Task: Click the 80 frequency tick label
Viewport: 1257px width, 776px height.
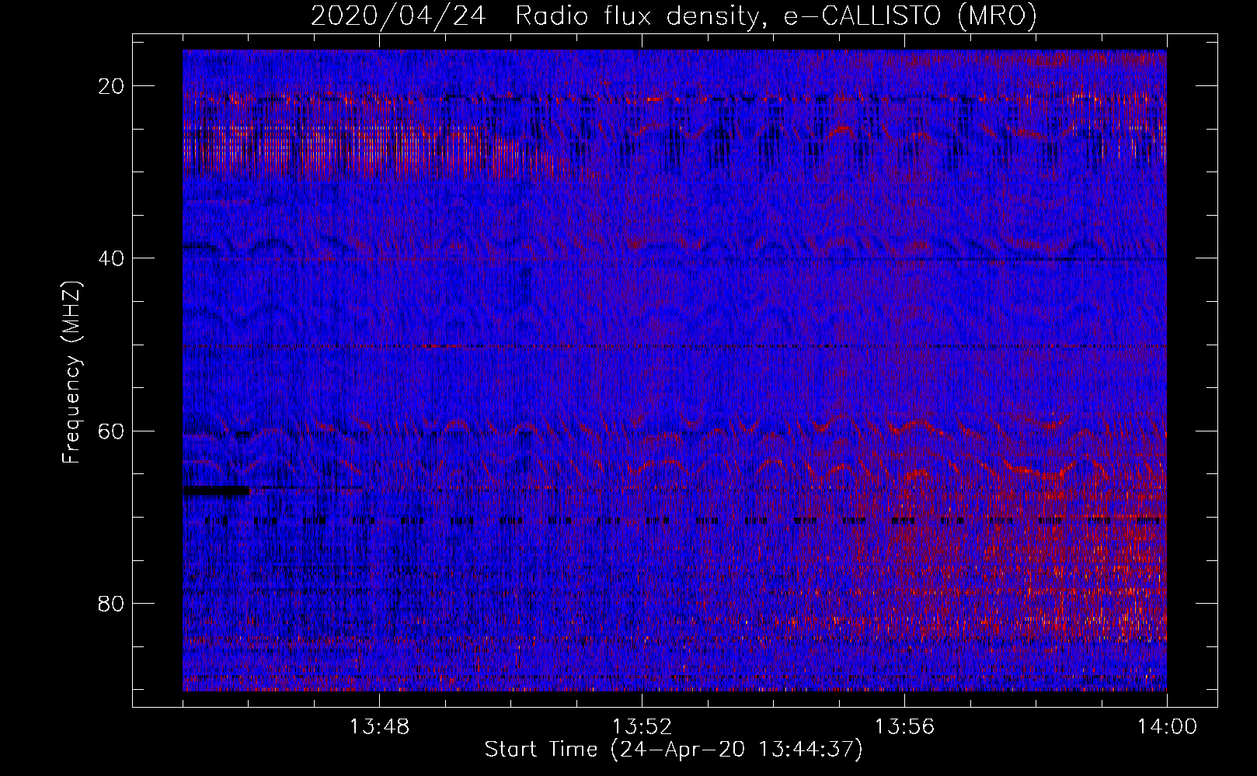Action: click(x=111, y=603)
